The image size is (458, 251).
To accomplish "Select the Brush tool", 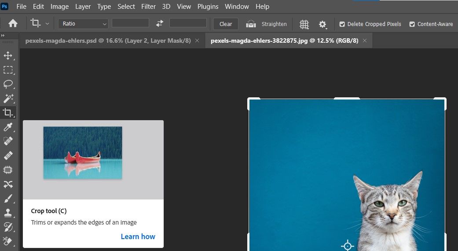I will pyautogui.click(x=8, y=199).
